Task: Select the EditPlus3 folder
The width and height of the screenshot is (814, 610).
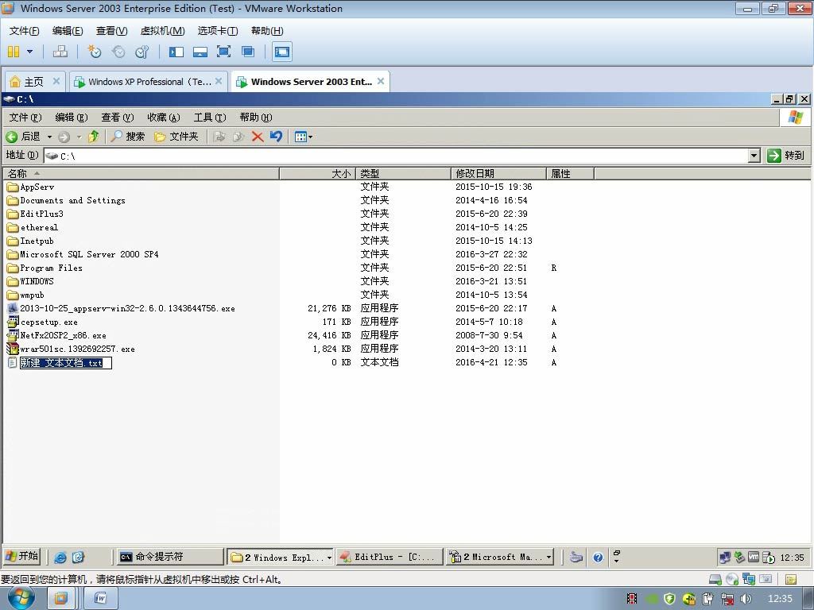Action: coord(35,214)
